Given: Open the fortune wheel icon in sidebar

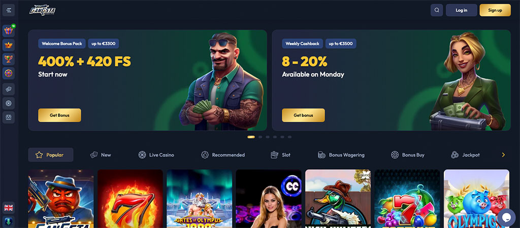Looking at the screenshot, I should 9,73.
